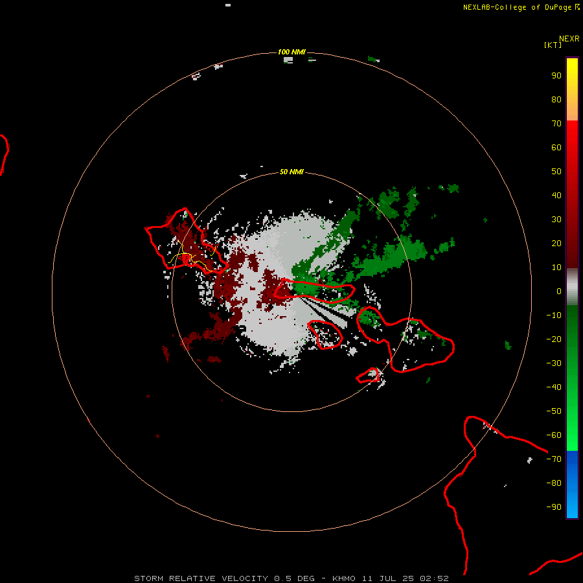Click the -60 value on velocity scale
Image resolution: width=583 pixels, height=583 pixels.
(554, 435)
